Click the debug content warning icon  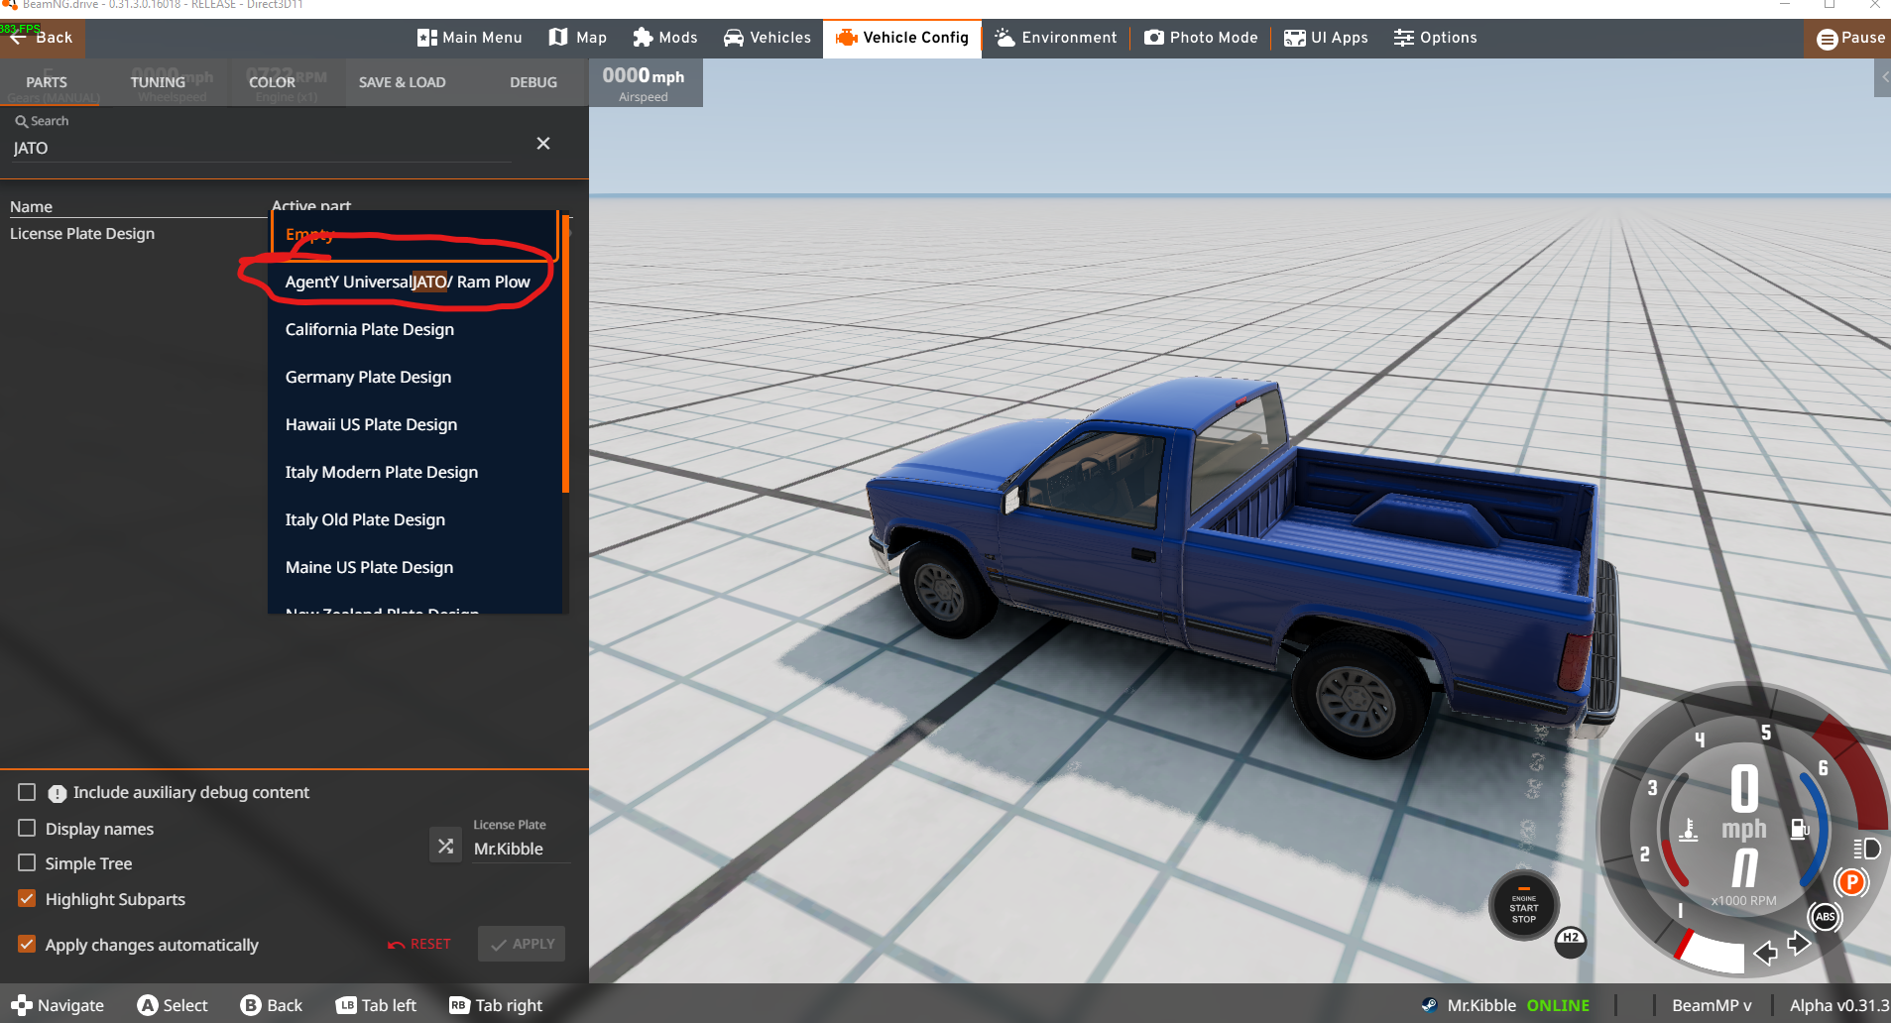pos(58,793)
